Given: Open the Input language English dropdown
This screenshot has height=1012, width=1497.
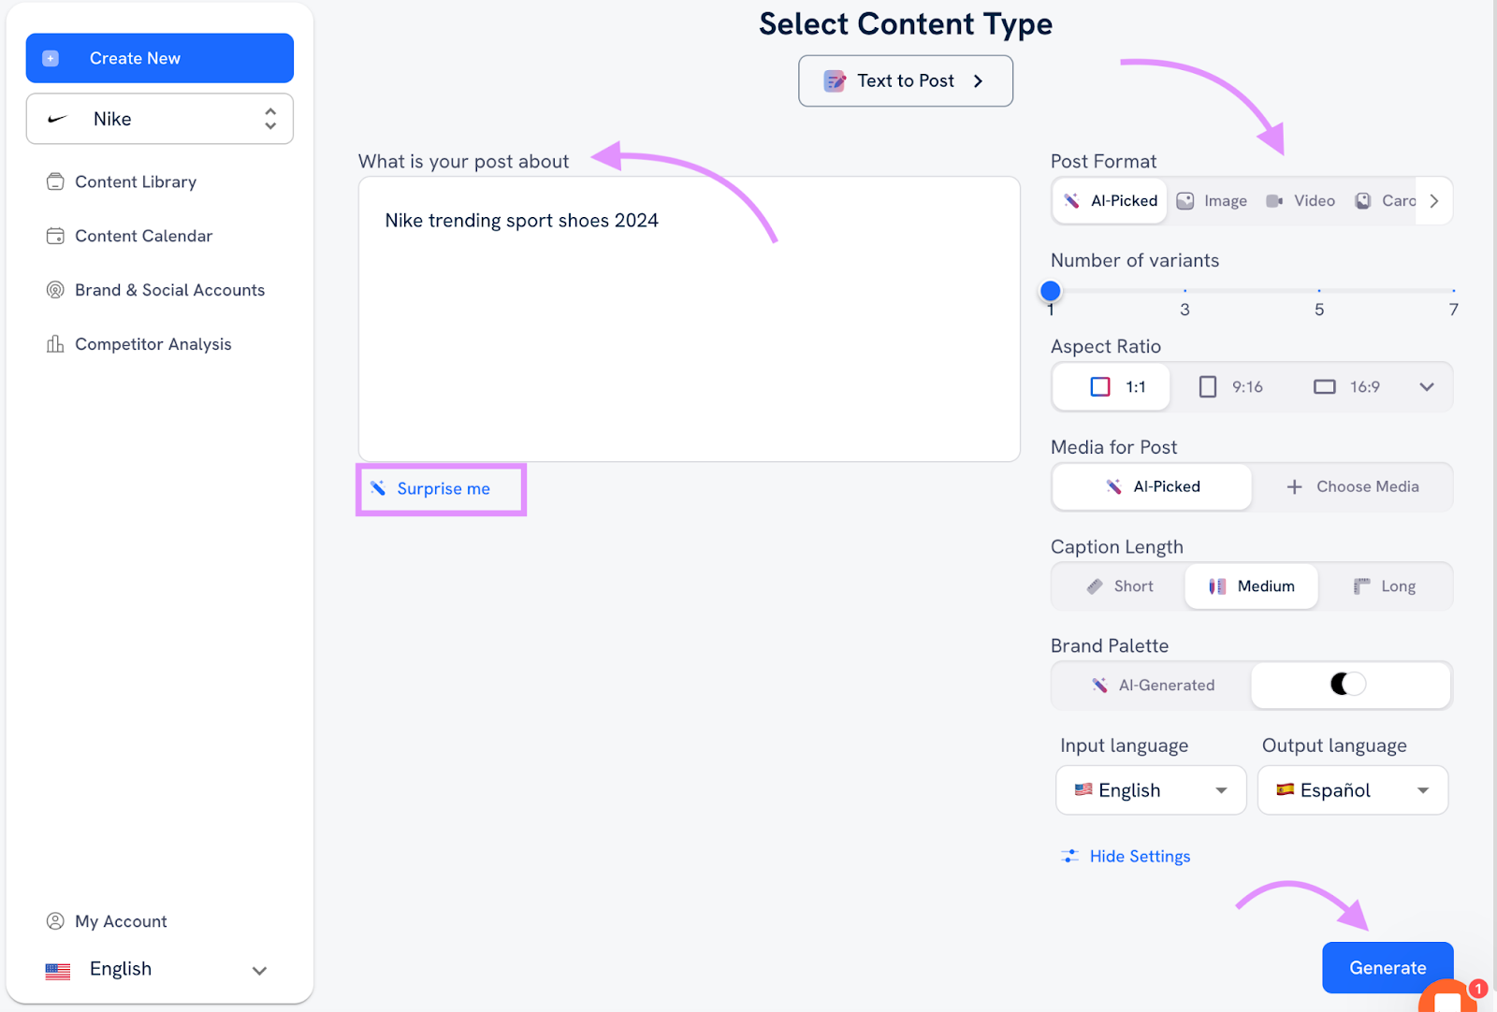Looking at the screenshot, I should pyautogui.click(x=1151, y=790).
